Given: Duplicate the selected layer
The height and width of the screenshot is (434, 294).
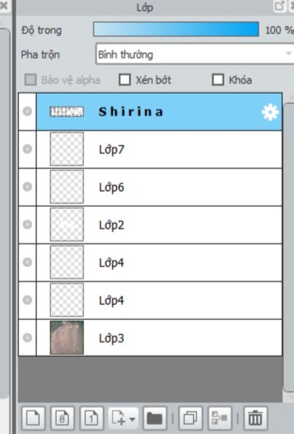Looking at the screenshot, I should click(x=190, y=418).
